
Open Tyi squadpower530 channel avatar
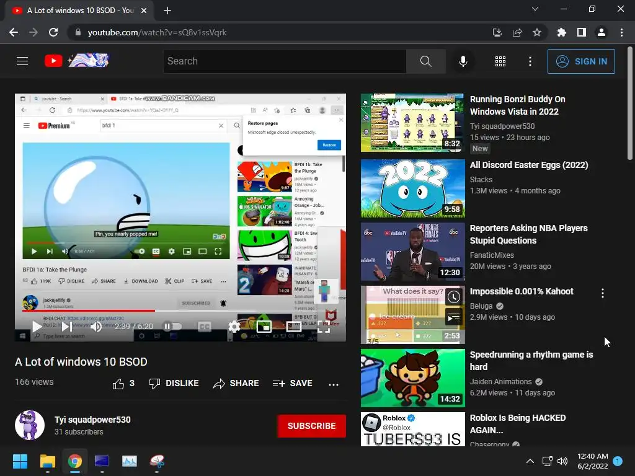(30, 425)
